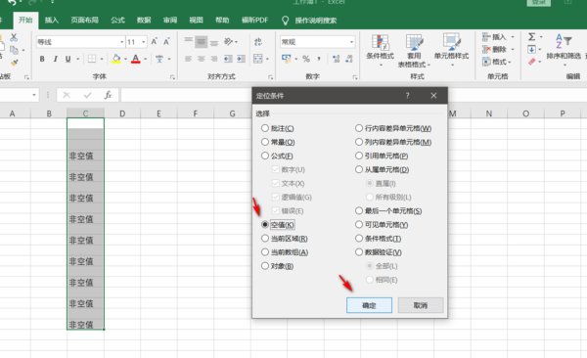The width and height of the screenshot is (587, 358).
Task: Click the 确定 button
Action: pos(369,305)
